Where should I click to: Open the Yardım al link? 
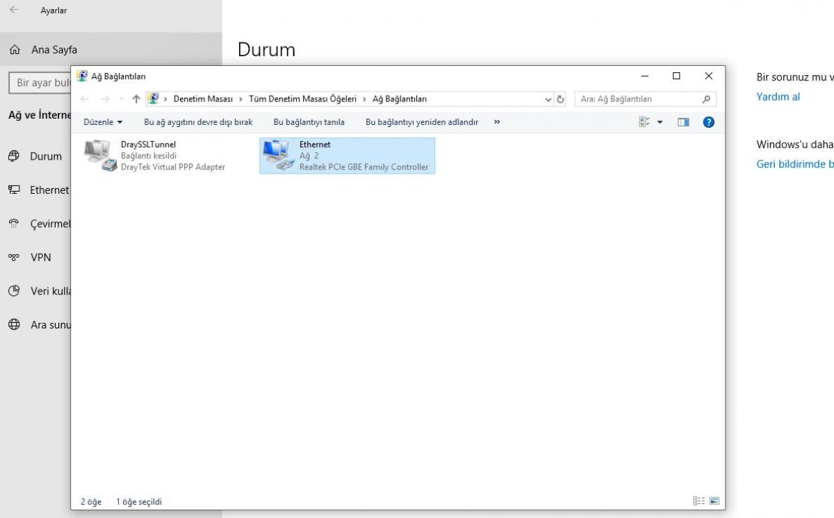778,97
